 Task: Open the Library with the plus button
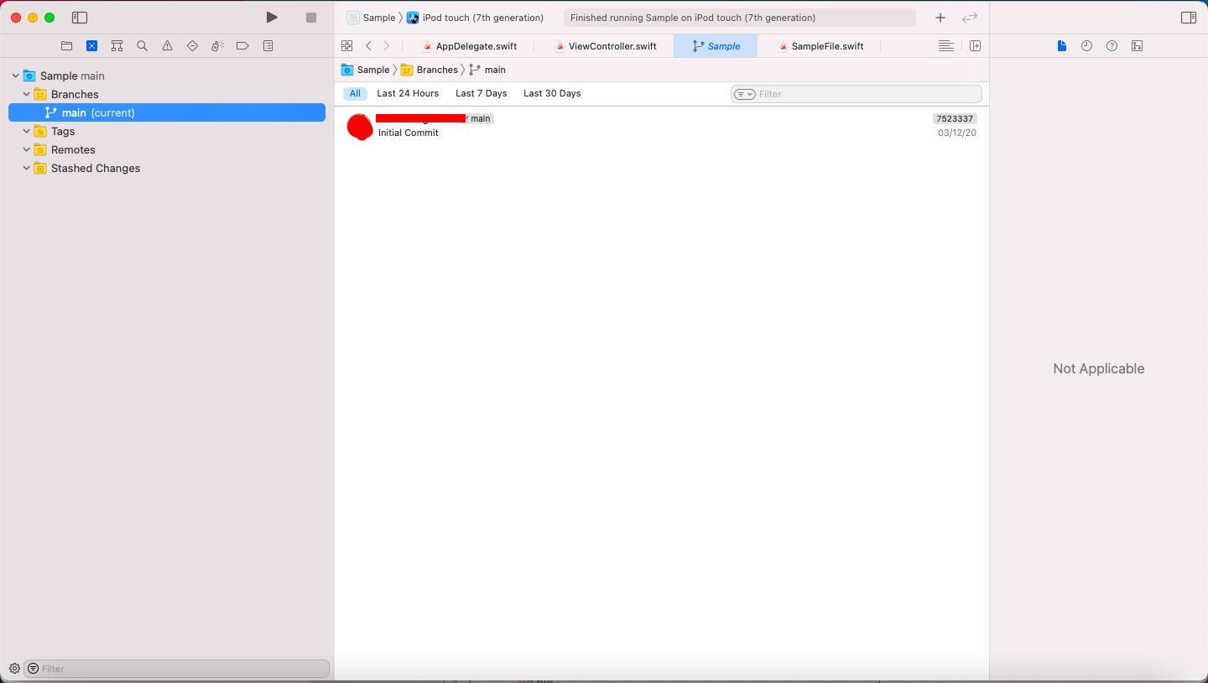click(x=940, y=18)
